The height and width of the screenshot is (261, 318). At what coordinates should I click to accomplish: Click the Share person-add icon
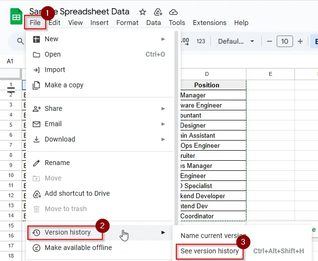37,109
